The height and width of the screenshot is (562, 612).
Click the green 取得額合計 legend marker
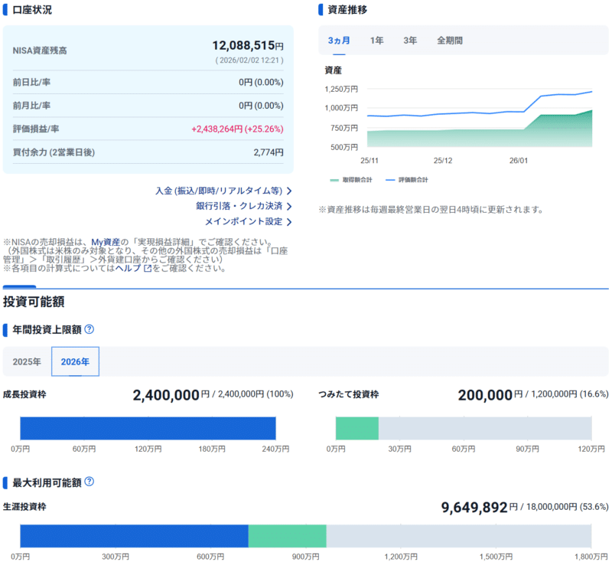pos(334,180)
